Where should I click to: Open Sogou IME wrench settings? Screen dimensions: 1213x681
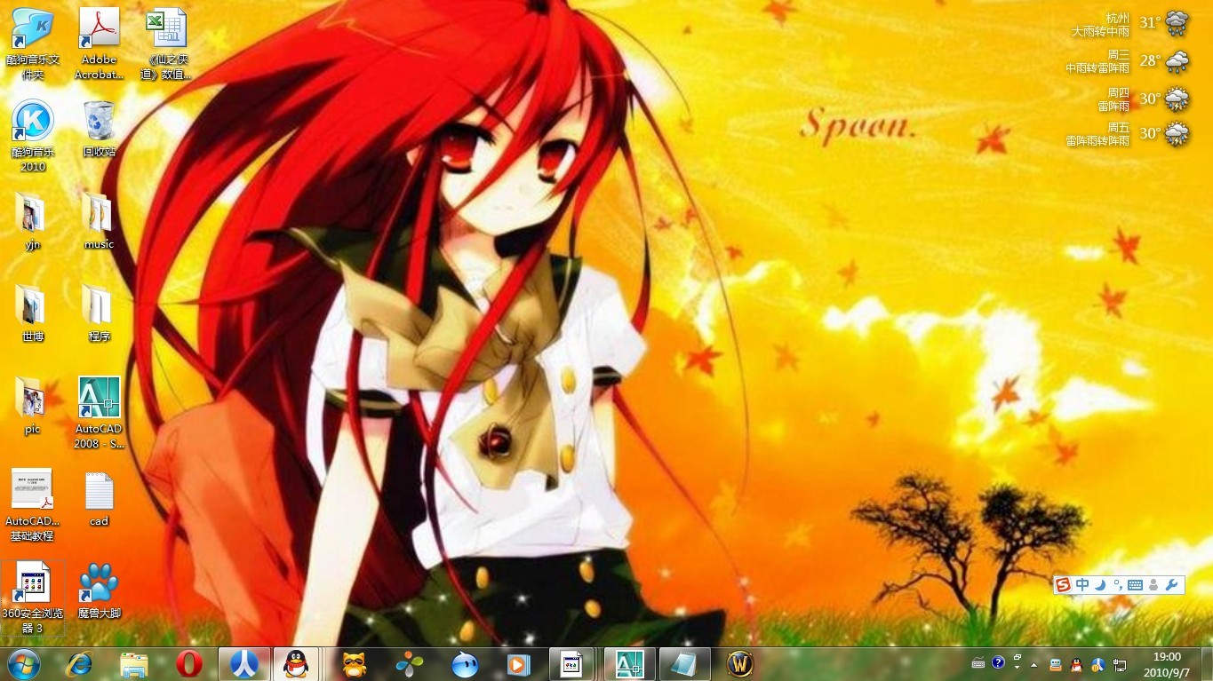(1170, 584)
